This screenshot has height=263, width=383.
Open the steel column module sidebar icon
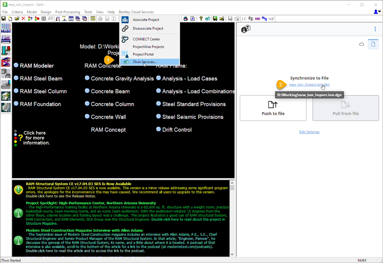pos(6,51)
